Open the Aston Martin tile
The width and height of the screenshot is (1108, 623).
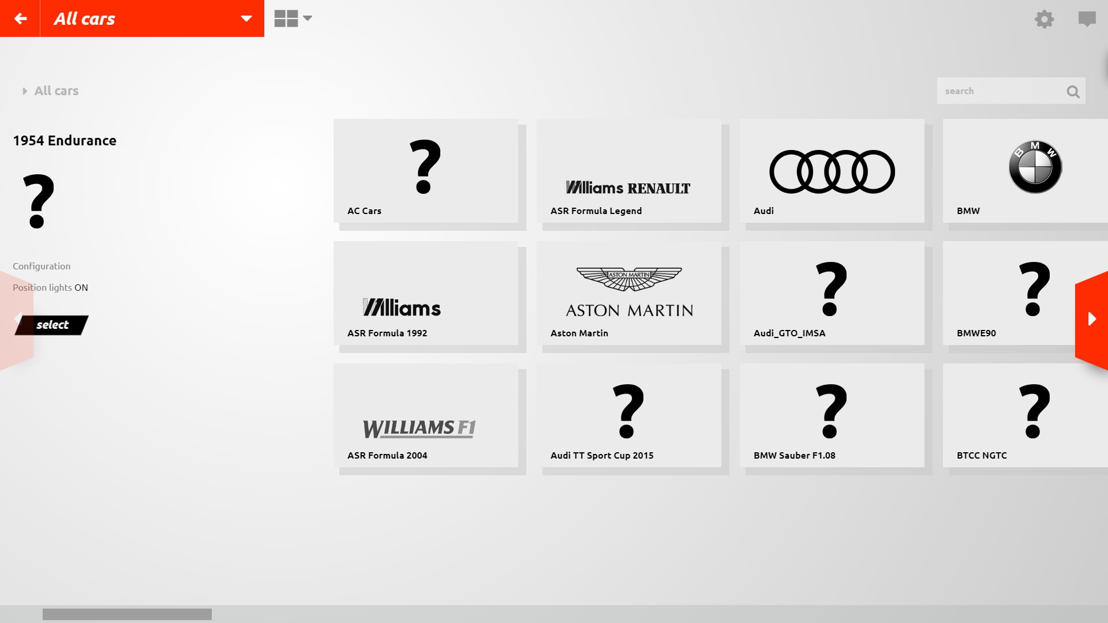[629, 293]
